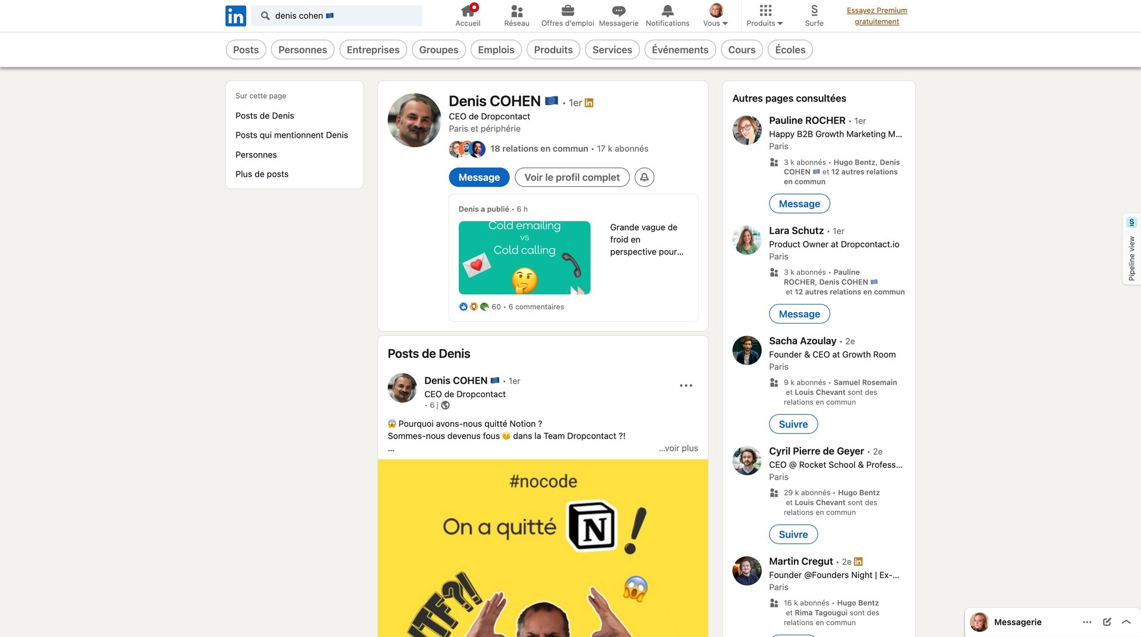Expand the Messagerie panel chevron
The width and height of the screenshot is (1141, 637).
click(x=1126, y=622)
